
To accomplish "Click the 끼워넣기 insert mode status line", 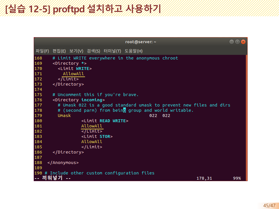I will coord(52,178).
